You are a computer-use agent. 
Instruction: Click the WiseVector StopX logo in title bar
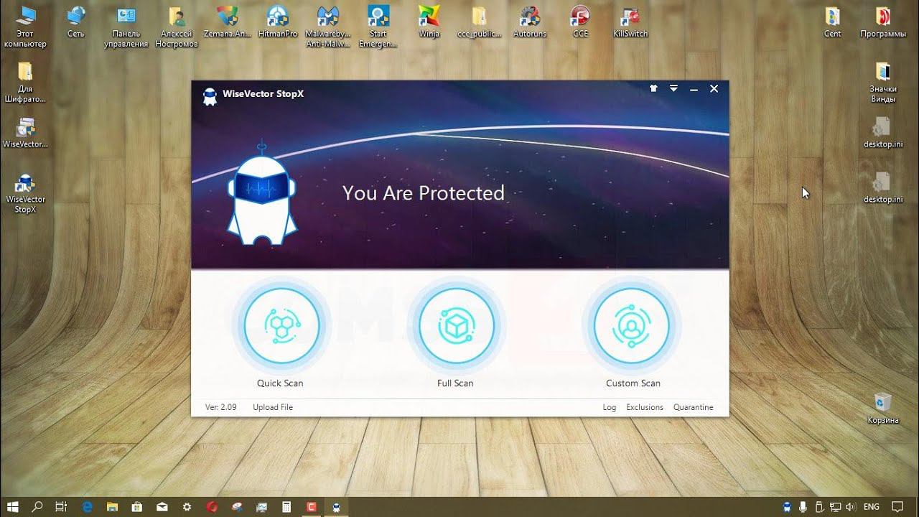click(x=210, y=96)
